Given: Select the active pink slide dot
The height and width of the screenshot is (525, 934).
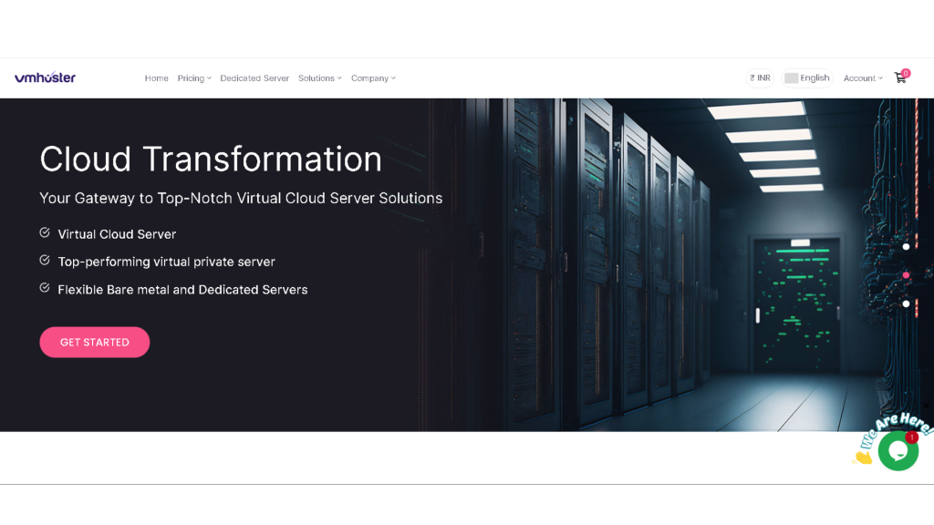Looking at the screenshot, I should [906, 274].
